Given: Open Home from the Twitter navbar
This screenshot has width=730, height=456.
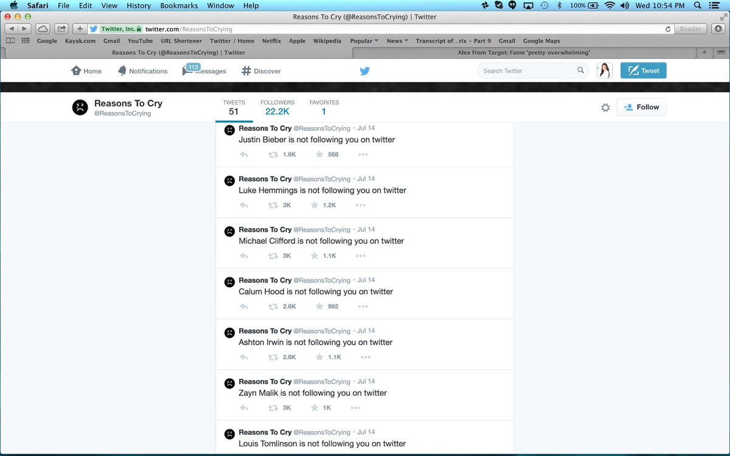Looking at the screenshot, I should (x=86, y=71).
